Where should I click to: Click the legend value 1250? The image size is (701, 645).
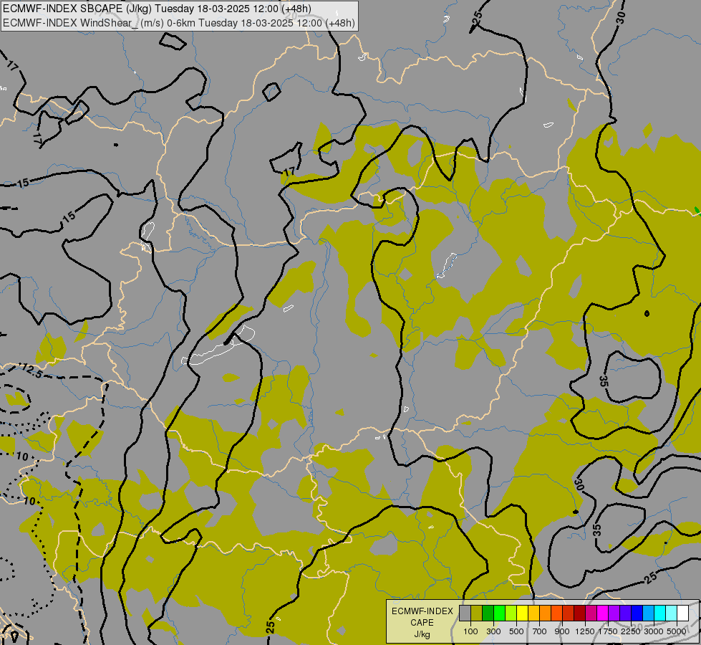(x=585, y=631)
